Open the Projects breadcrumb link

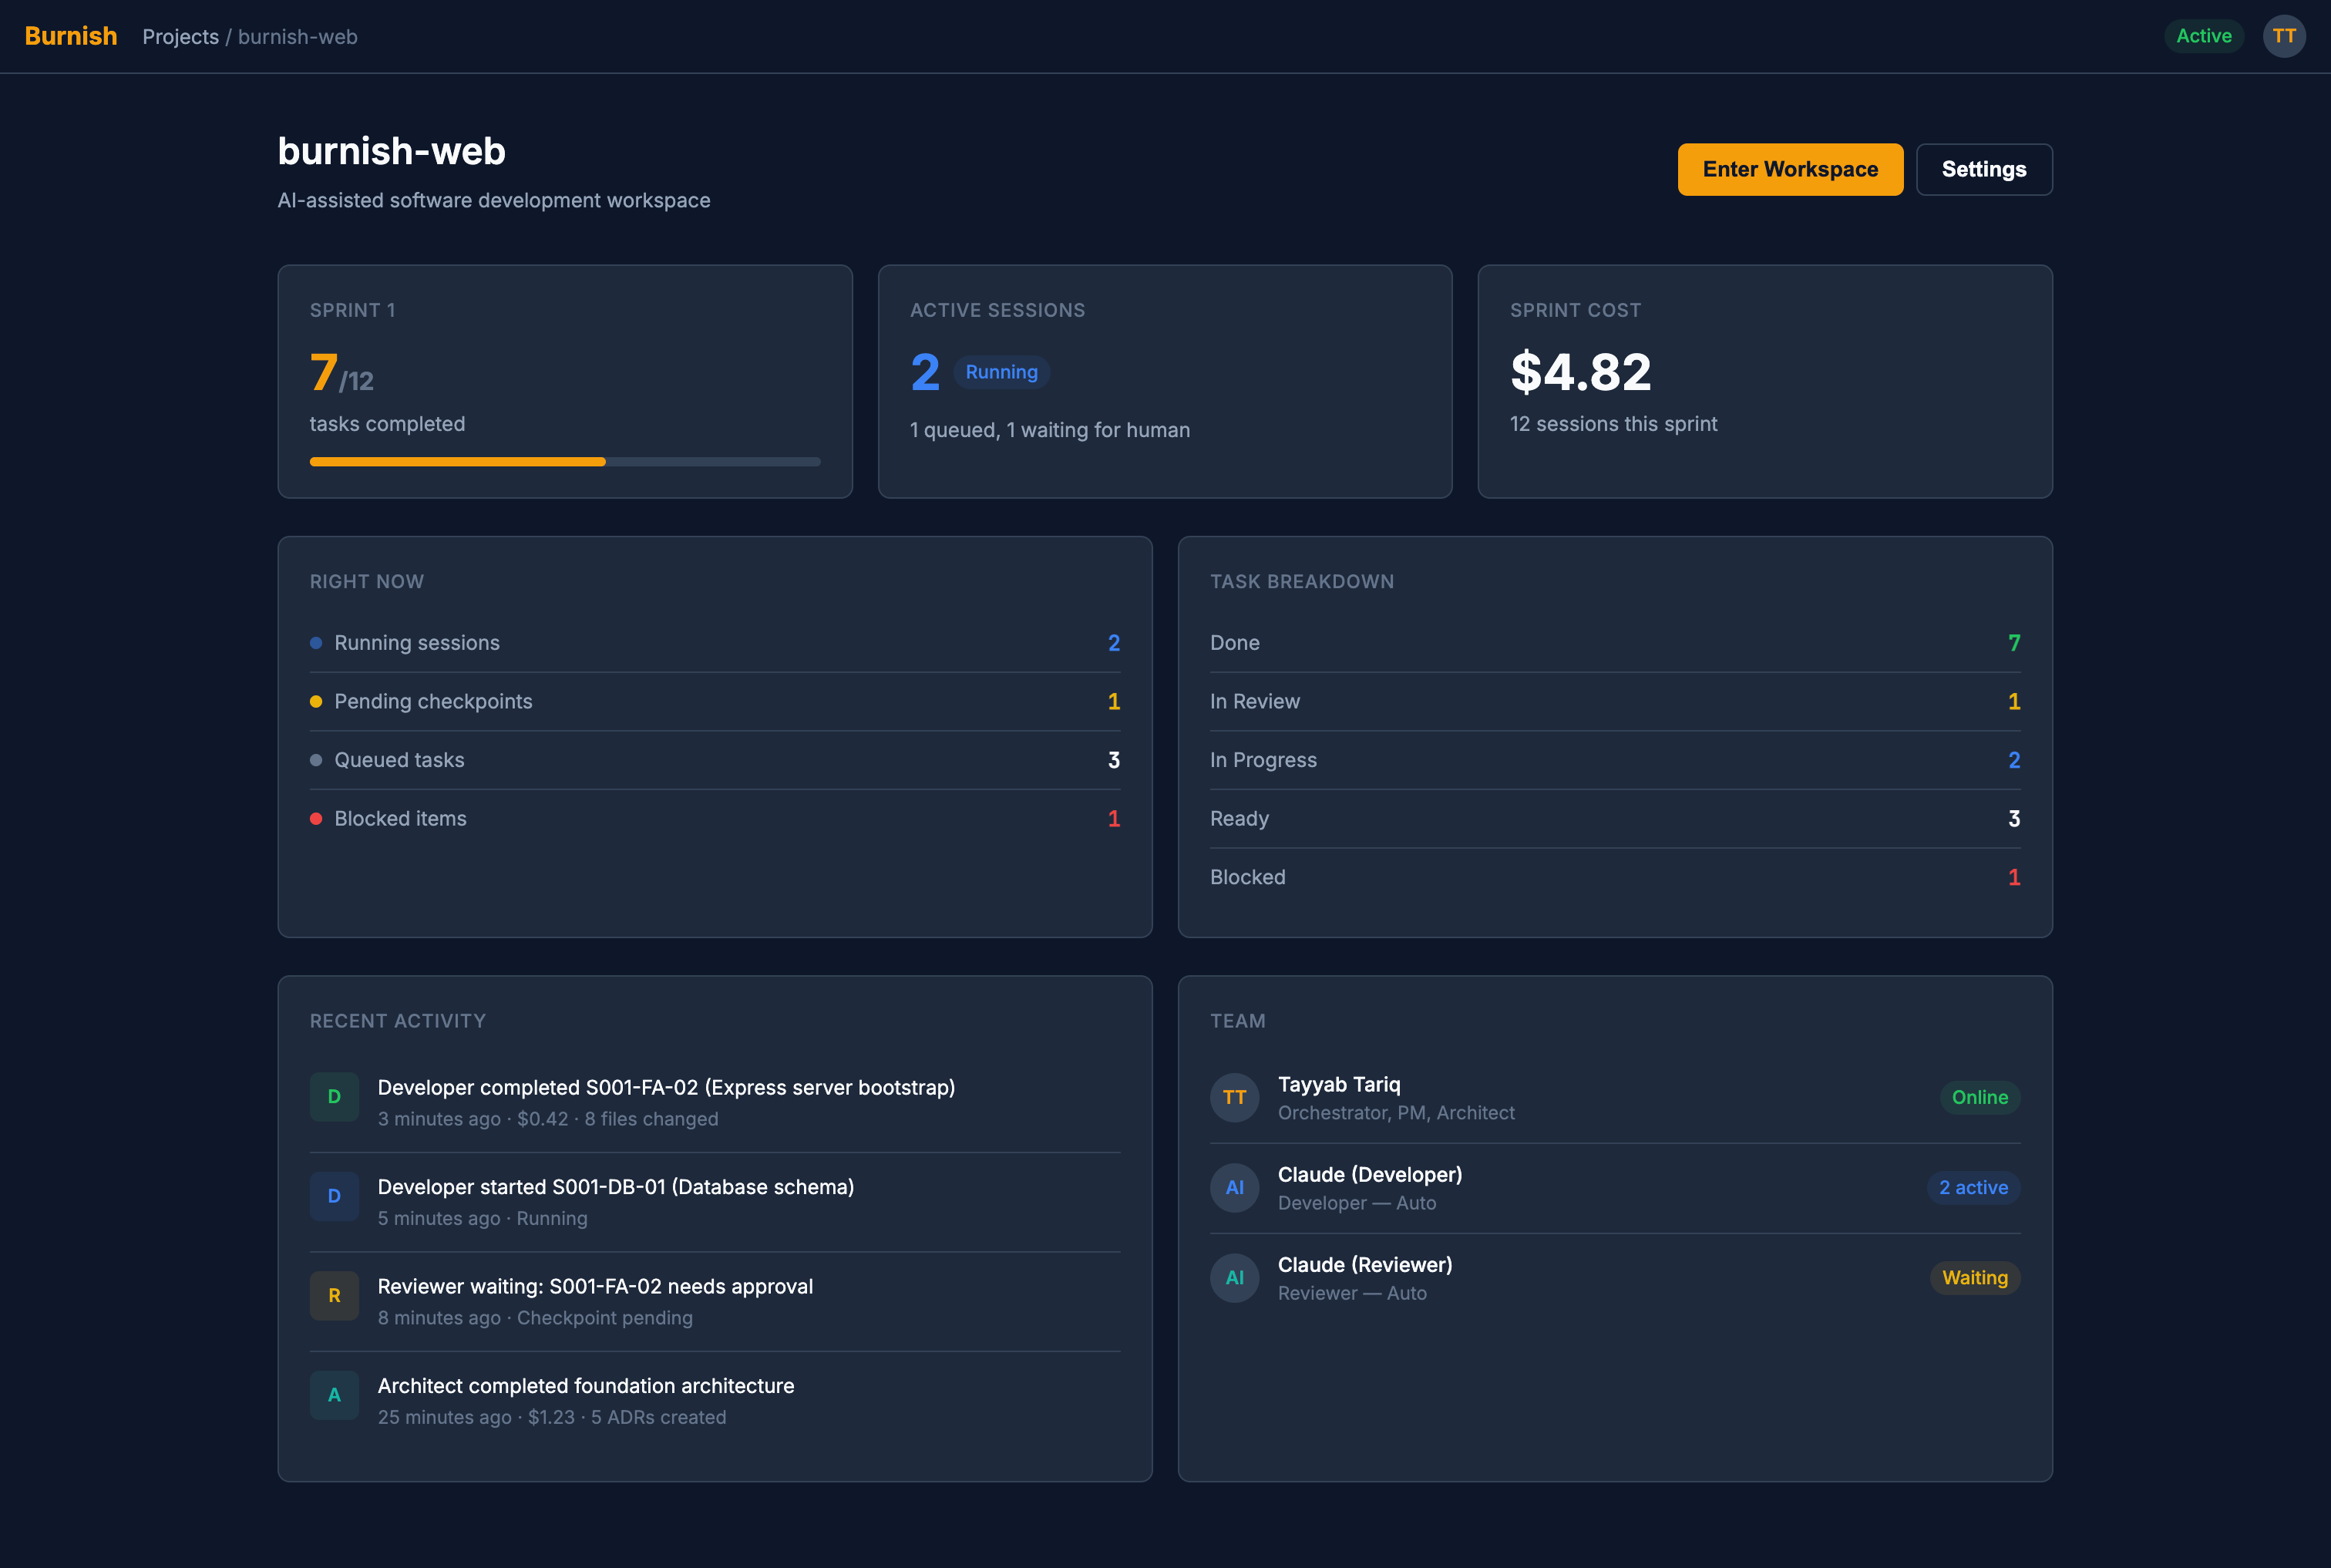coord(181,36)
